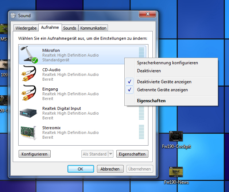Viewport: 229px width, 192px height.
Task: Uncheck 'Getrennte Geräte anzeigen' option
Action: pyautogui.click(x=162, y=89)
